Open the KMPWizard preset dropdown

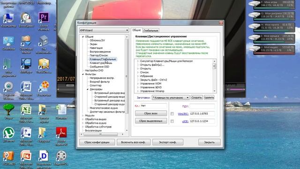click(x=104, y=30)
